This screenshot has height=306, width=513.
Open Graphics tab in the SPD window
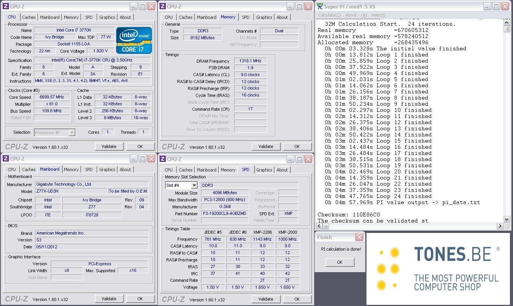264,170
